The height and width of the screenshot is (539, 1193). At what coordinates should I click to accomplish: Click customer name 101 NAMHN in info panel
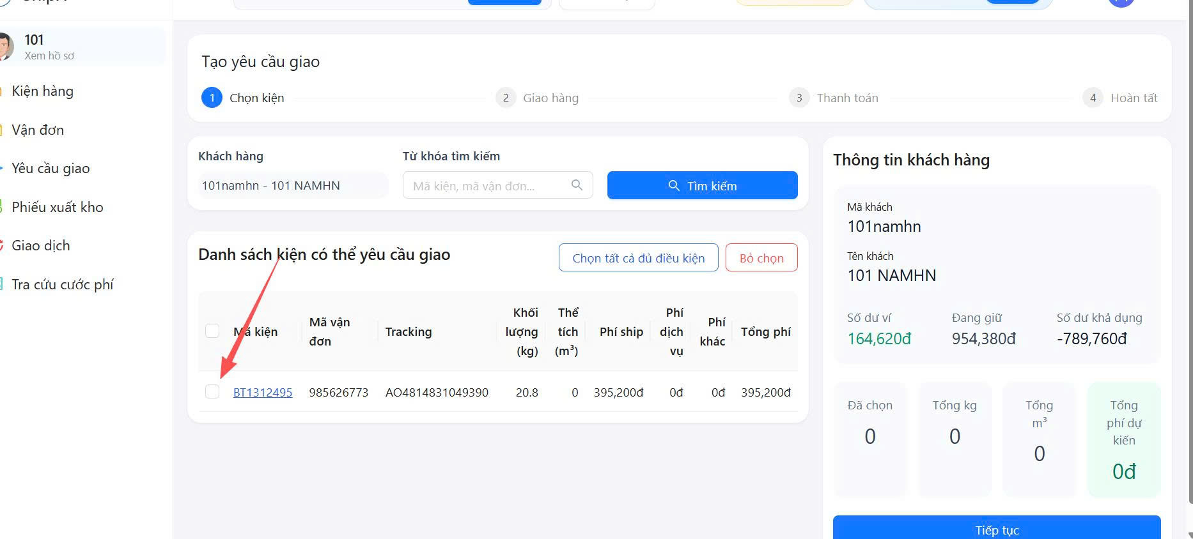tap(892, 275)
